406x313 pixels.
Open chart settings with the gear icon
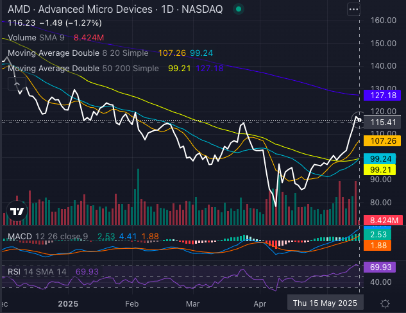(385, 303)
